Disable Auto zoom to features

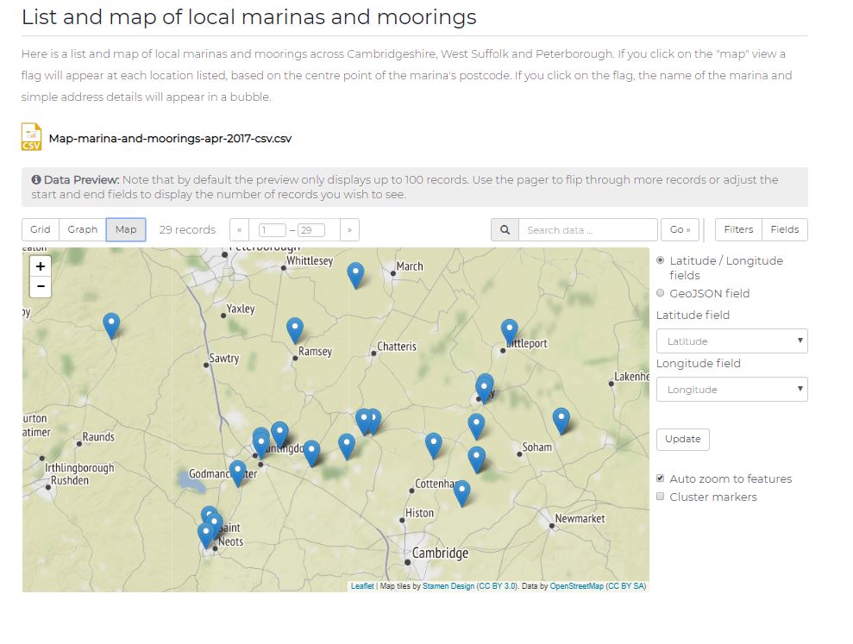[x=661, y=478]
